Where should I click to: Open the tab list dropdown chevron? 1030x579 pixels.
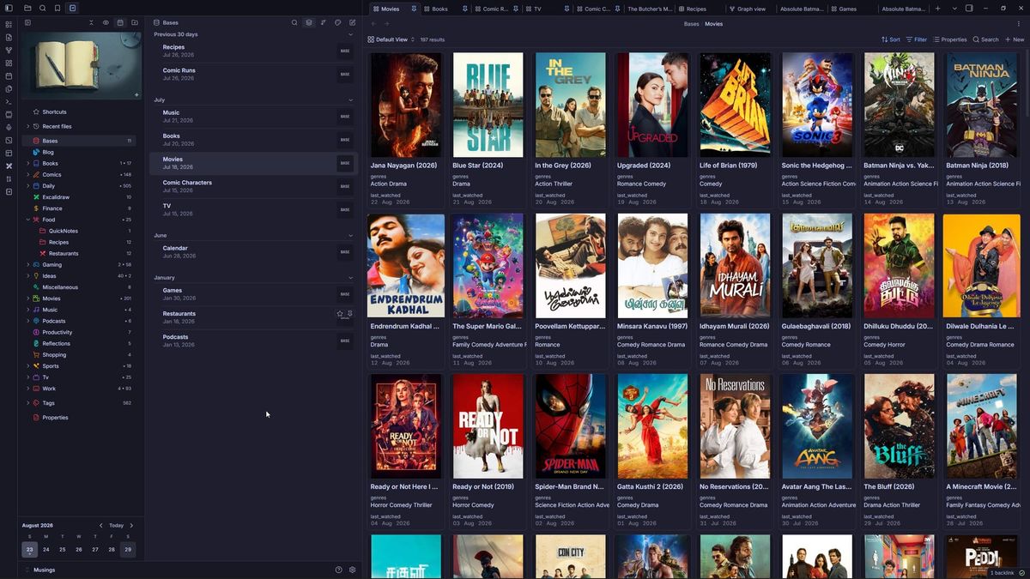pyautogui.click(x=954, y=9)
